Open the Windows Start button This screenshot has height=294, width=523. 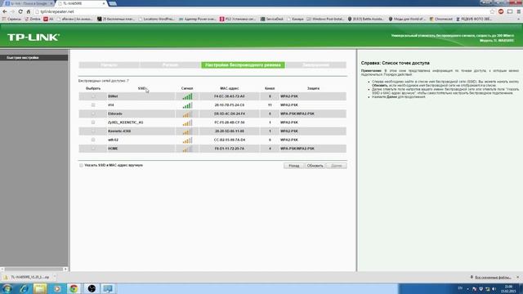point(7,288)
